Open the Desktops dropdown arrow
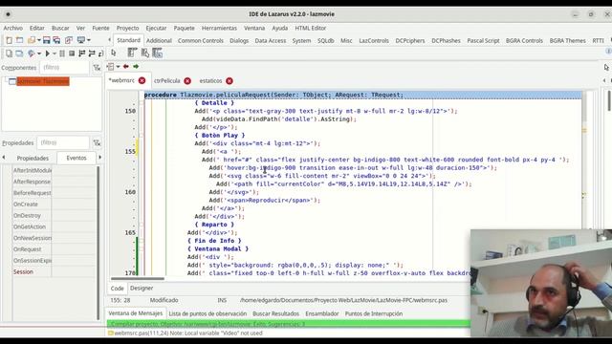Viewport: 612px width, 344px height. pos(89,40)
